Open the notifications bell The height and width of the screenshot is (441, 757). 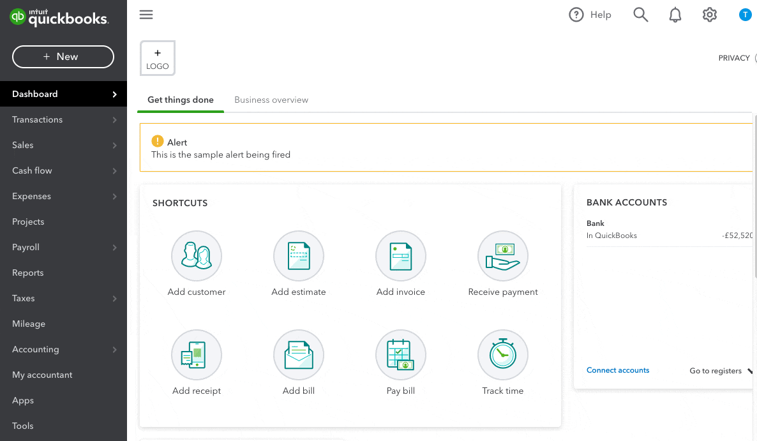pyautogui.click(x=675, y=15)
